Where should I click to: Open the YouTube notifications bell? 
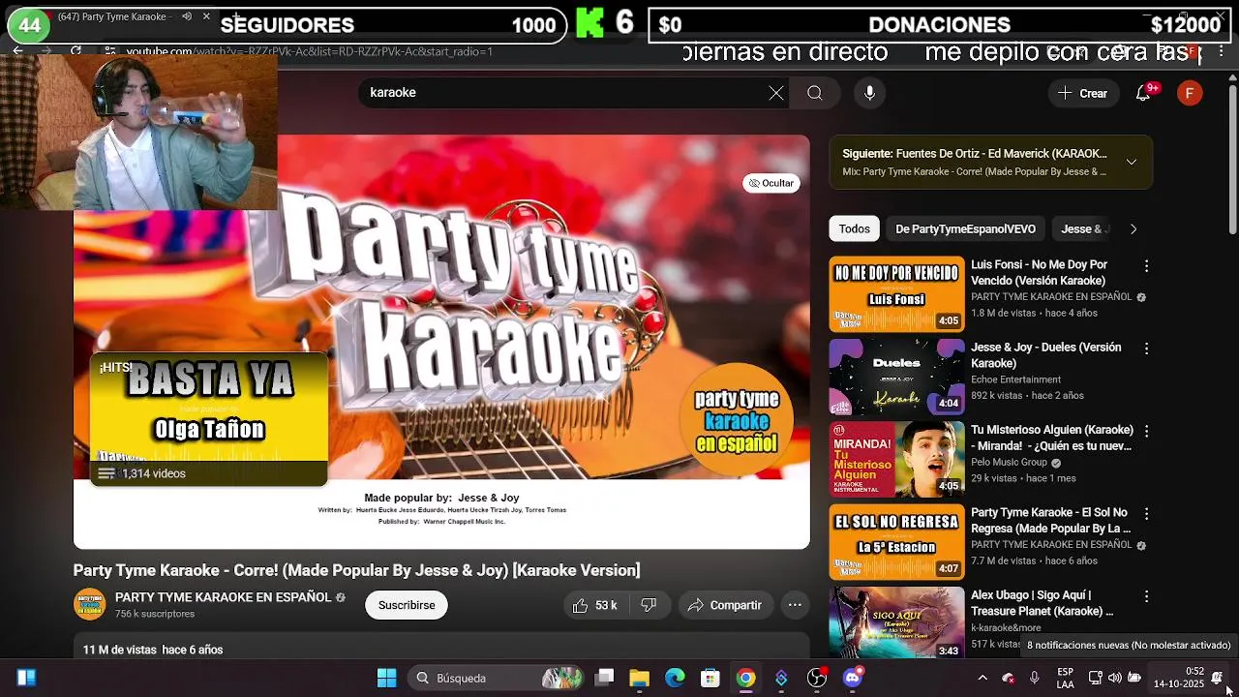coord(1143,93)
